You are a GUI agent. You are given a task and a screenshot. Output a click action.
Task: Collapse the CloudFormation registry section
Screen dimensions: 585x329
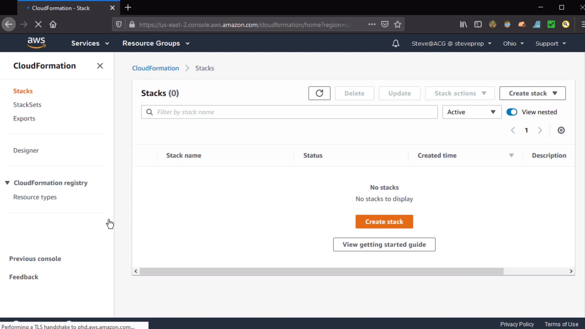pos(7,183)
